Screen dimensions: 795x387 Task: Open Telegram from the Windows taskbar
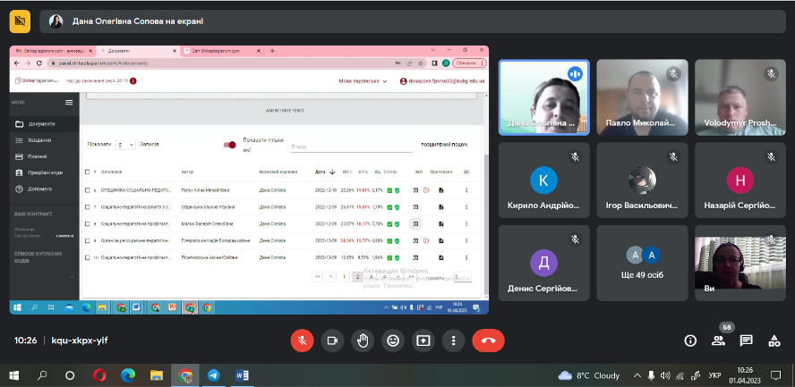pyautogui.click(x=213, y=375)
